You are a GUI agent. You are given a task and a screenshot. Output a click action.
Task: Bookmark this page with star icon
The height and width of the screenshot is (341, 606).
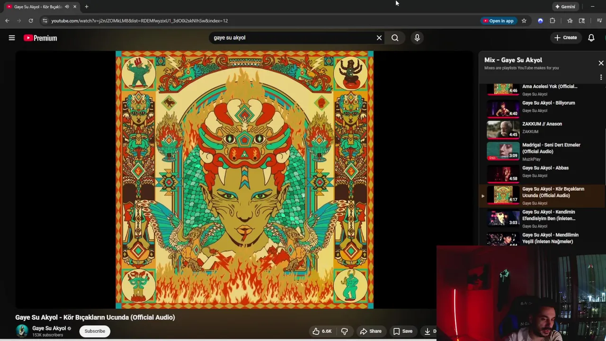pyautogui.click(x=524, y=21)
